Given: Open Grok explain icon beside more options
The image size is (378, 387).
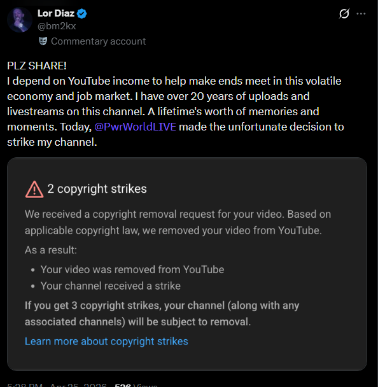Looking at the screenshot, I should (x=344, y=13).
